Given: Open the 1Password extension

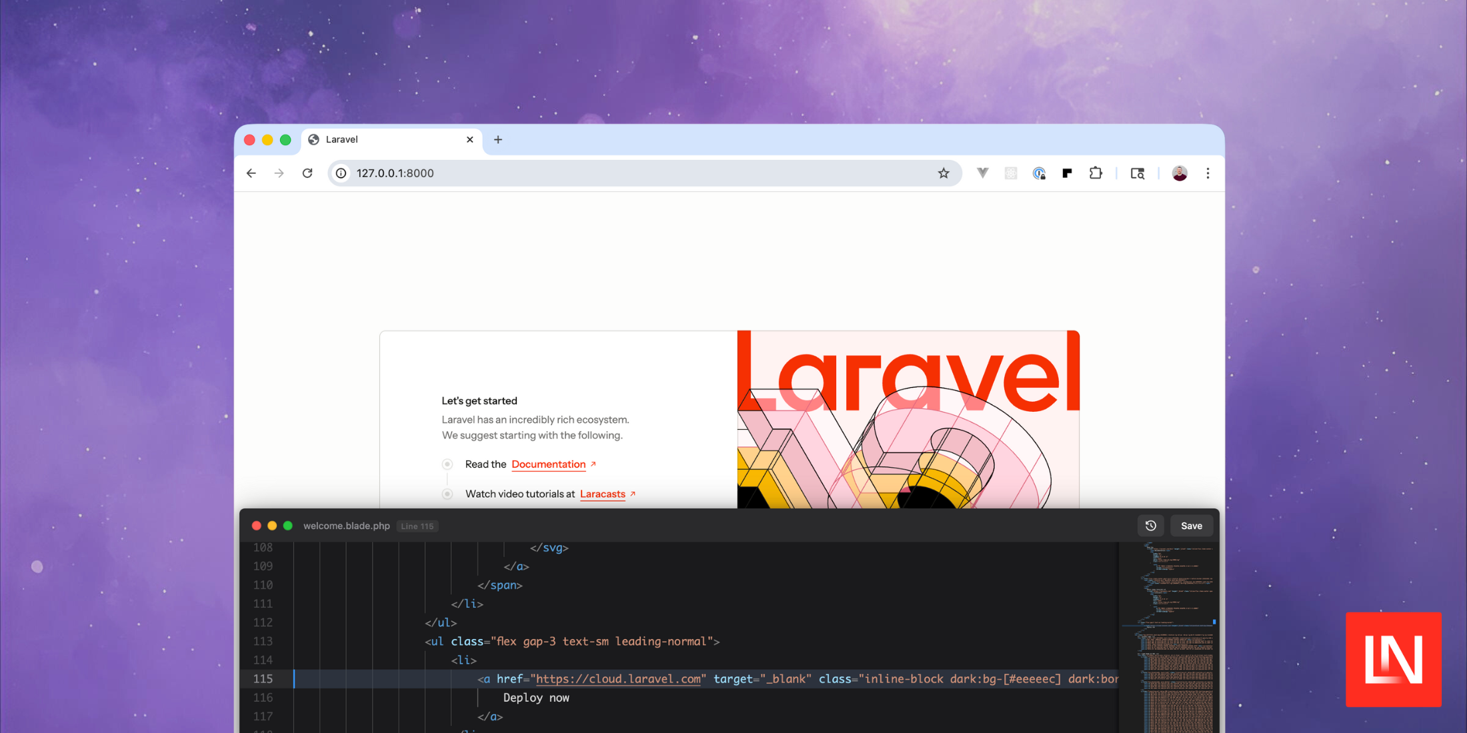Looking at the screenshot, I should (1039, 173).
